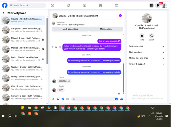The image size is (171, 127).
Task: Click the conversation list scrollbar
Action: coord(47,41)
